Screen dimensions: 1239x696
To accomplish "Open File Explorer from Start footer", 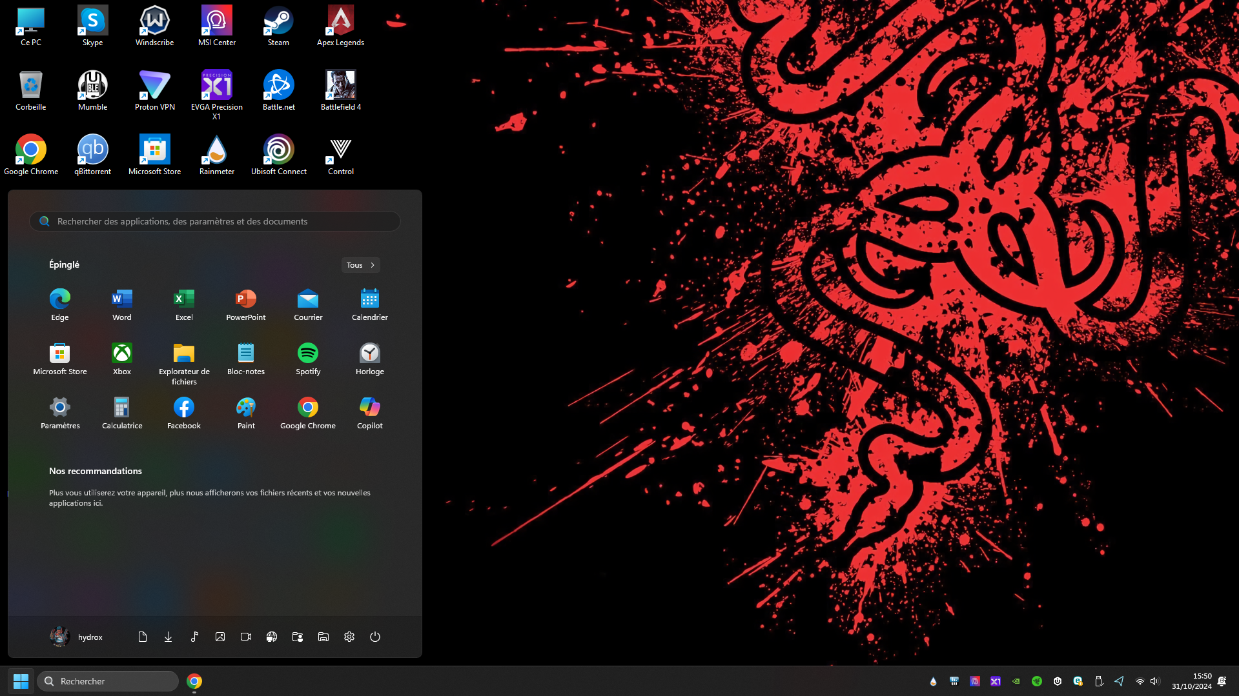I will click(323, 637).
